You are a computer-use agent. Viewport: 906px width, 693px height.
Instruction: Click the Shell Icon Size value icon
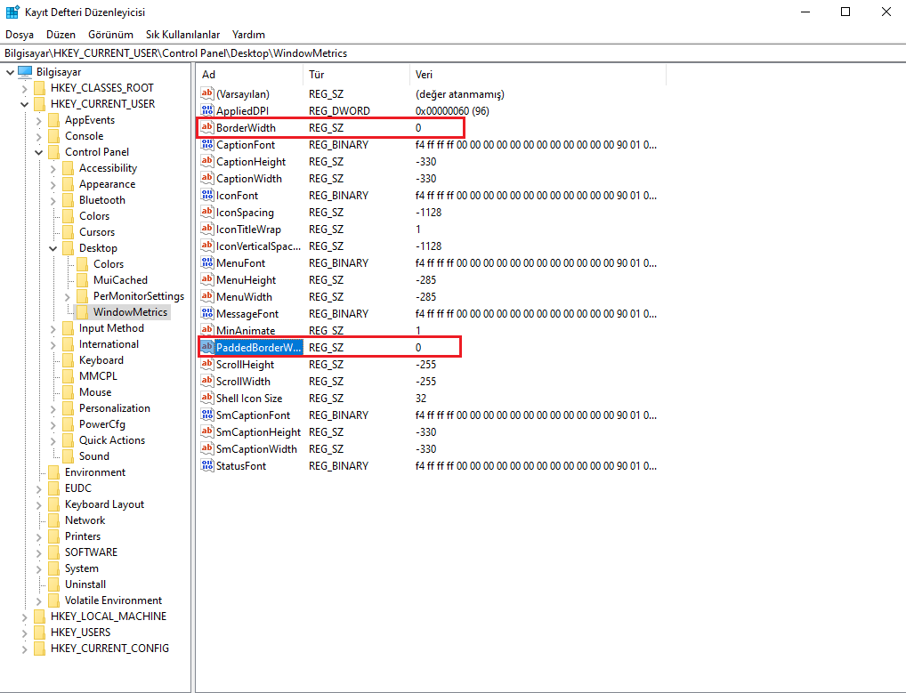point(206,398)
